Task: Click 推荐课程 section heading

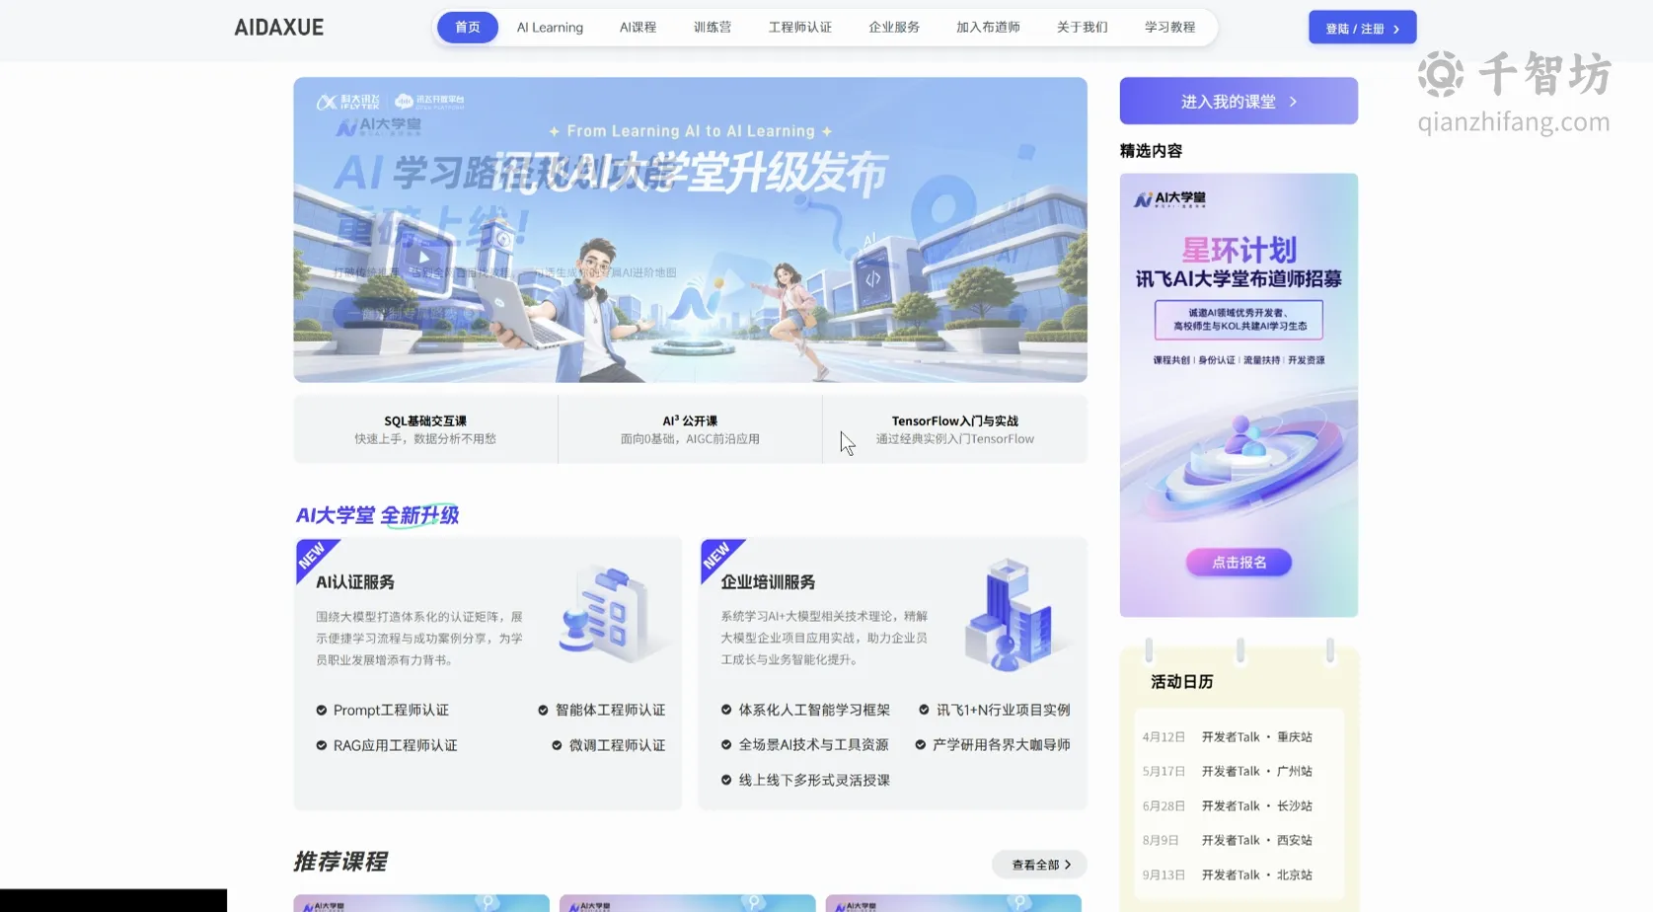Action: (x=340, y=862)
